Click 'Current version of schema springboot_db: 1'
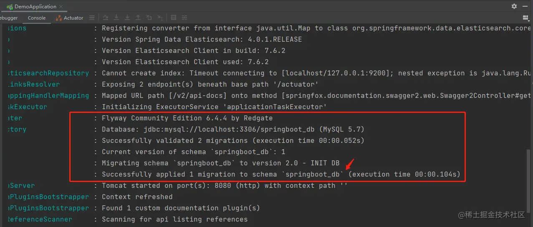The width and height of the screenshot is (533, 227). (193, 152)
